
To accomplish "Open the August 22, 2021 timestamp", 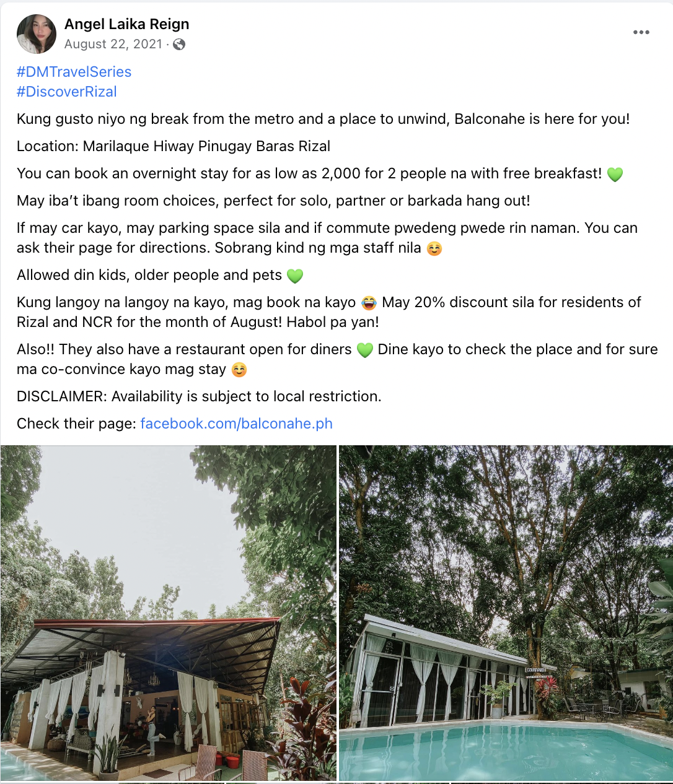I will click(113, 44).
